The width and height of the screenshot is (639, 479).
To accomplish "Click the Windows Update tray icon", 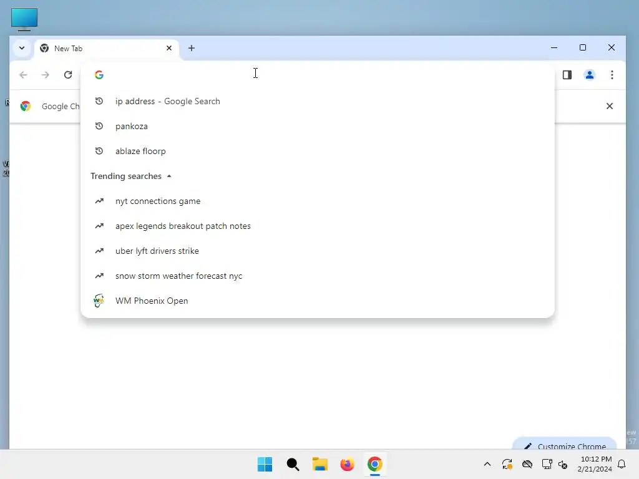I will [x=507, y=464].
